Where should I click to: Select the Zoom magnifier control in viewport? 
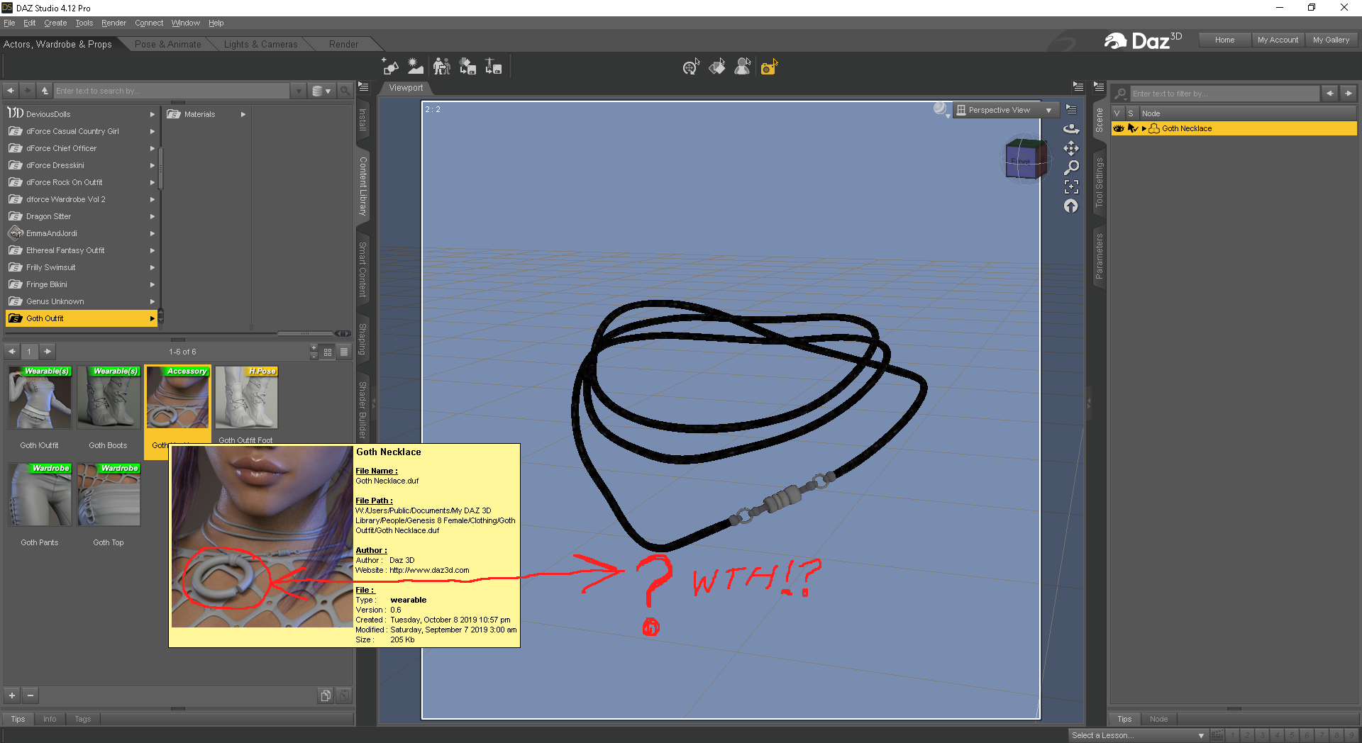(1071, 167)
